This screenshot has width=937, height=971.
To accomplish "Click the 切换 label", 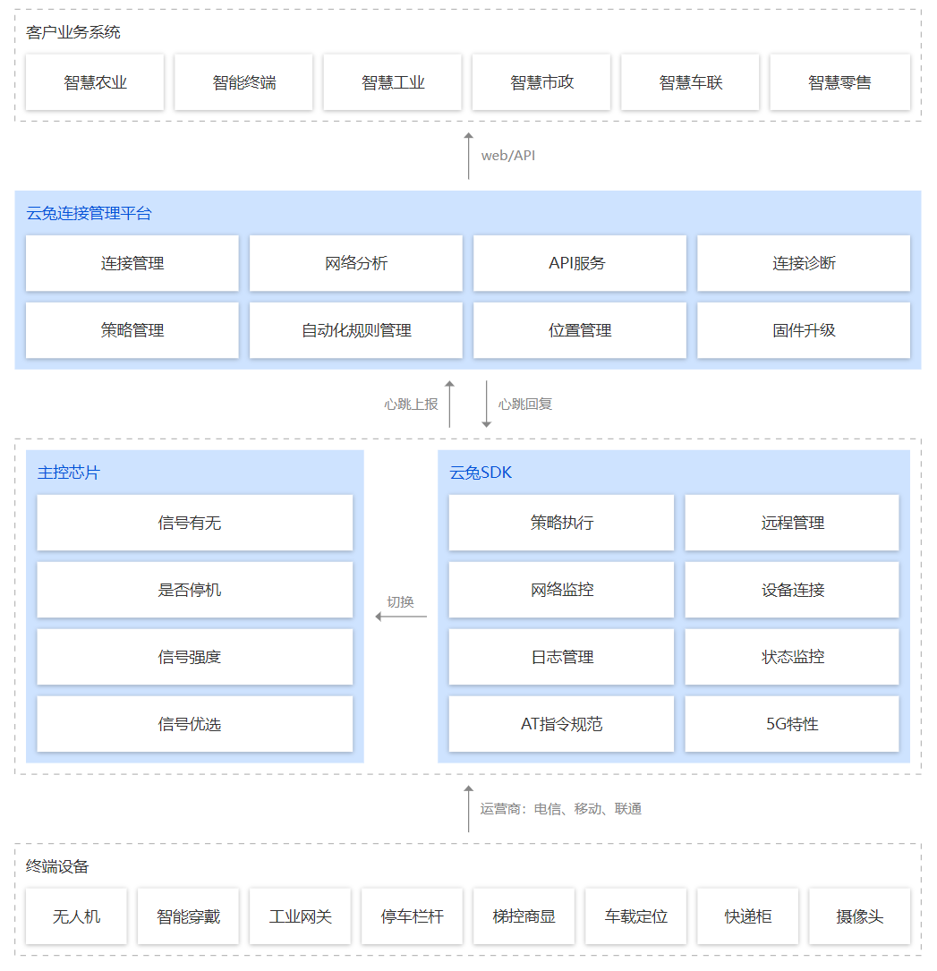I will pyautogui.click(x=401, y=602).
